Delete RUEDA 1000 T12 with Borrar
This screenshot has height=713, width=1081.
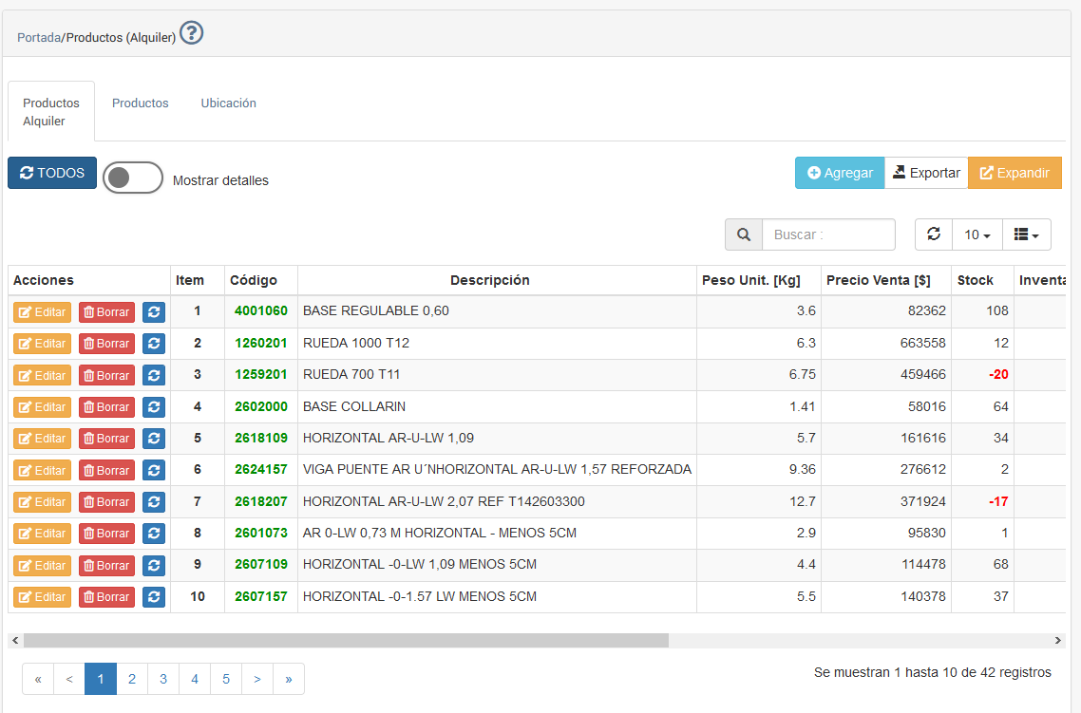click(x=106, y=344)
